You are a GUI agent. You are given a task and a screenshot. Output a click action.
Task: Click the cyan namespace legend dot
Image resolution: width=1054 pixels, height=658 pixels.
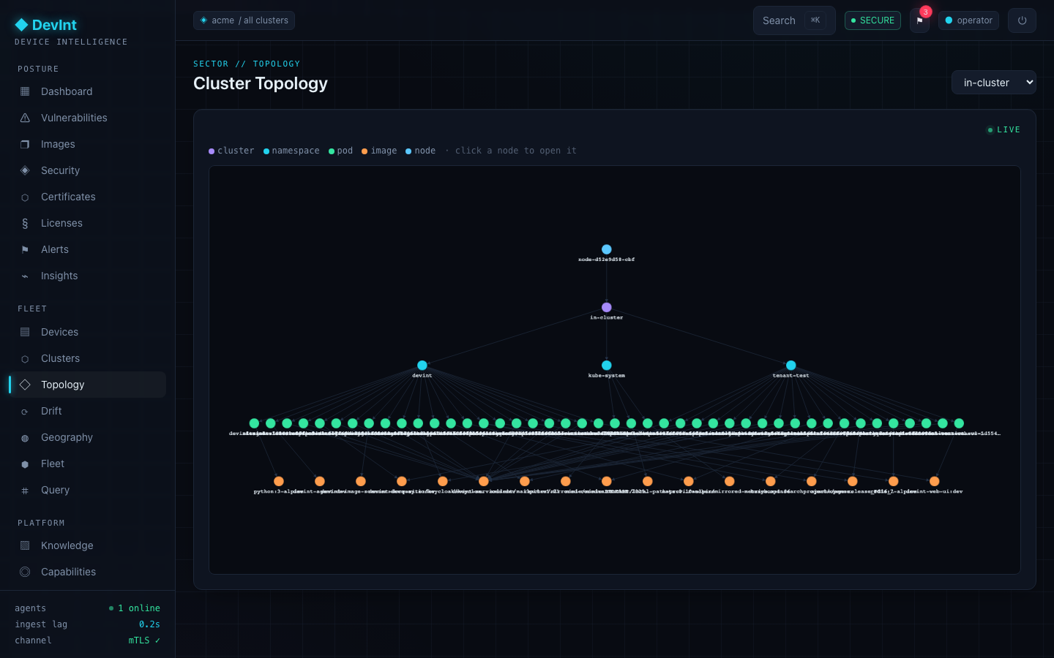[x=266, y=151]
